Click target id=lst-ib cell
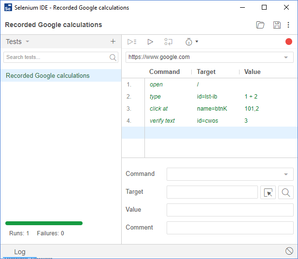 [207, 97]
